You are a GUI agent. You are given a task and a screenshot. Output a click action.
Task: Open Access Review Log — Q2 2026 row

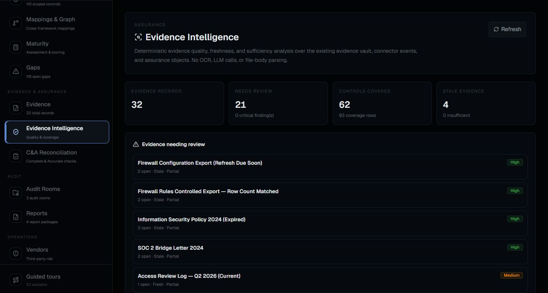coord(330,280)
